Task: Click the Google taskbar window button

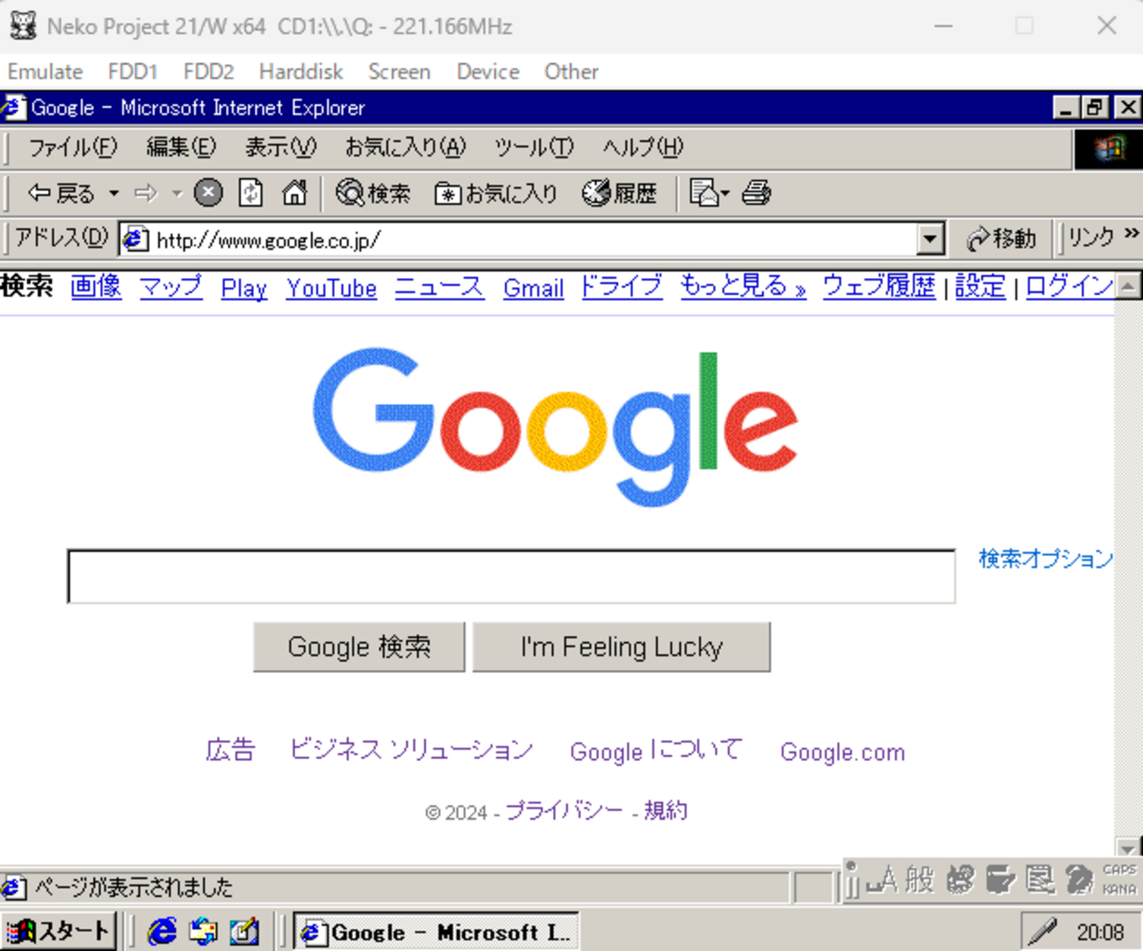Action: [x=436, y=931]
